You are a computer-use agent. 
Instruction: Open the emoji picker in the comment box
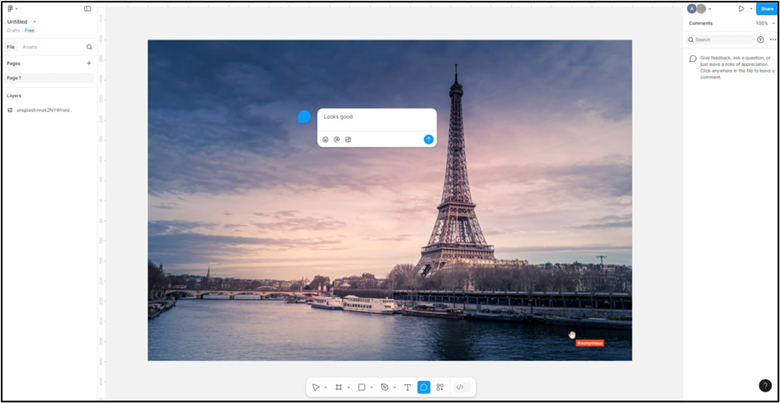click(326, 139)
